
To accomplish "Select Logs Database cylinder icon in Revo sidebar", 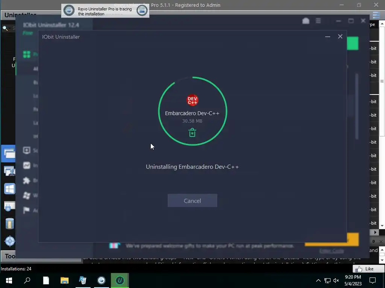I will tap(9, 223).
